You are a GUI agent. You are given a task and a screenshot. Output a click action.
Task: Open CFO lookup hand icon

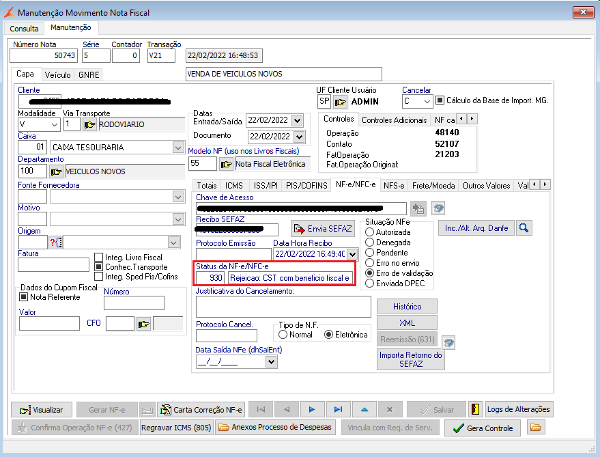pos(144,324)
